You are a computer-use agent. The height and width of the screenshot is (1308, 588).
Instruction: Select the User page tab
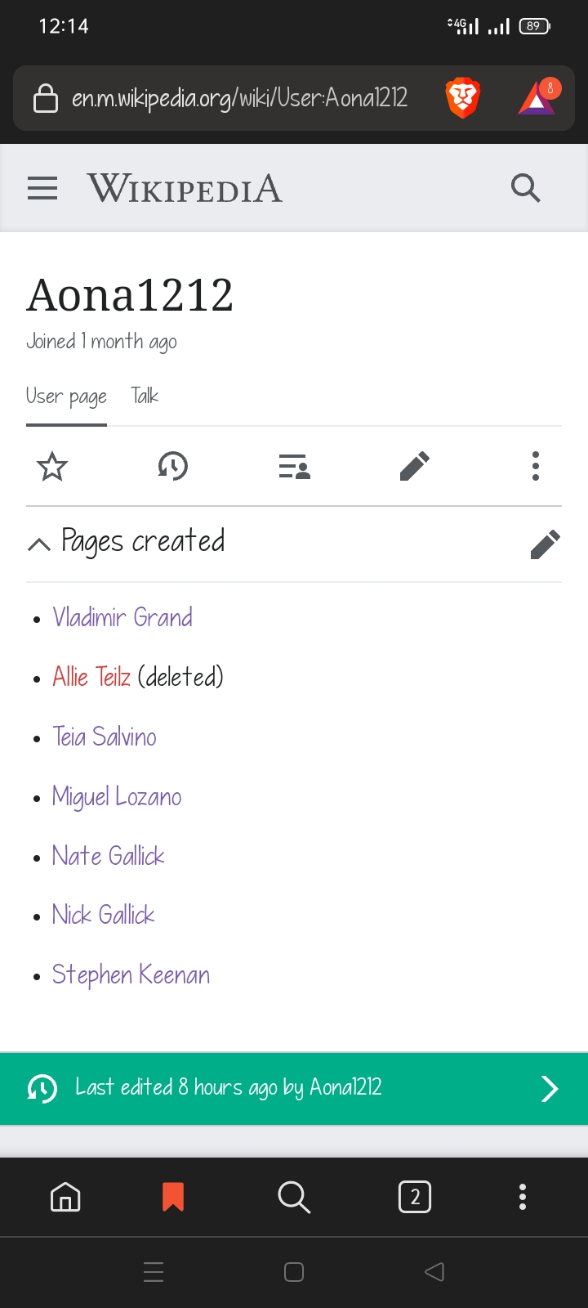tap(66, 396)
